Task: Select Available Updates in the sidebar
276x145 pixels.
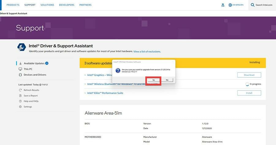Action: click(x=34, y=63)
